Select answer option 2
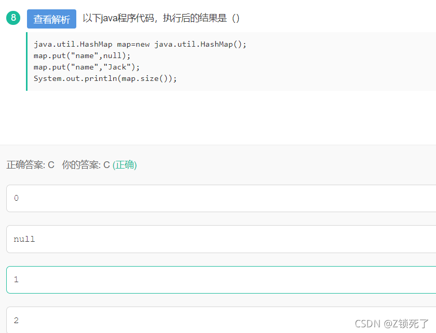Screen dimensions: 436x333 click(221, 320)
